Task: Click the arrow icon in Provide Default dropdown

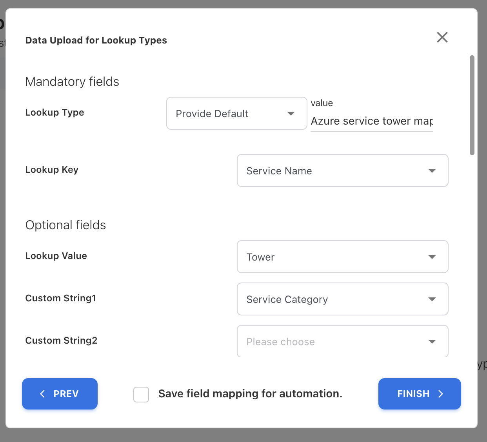Action: [x=291, y=114]
